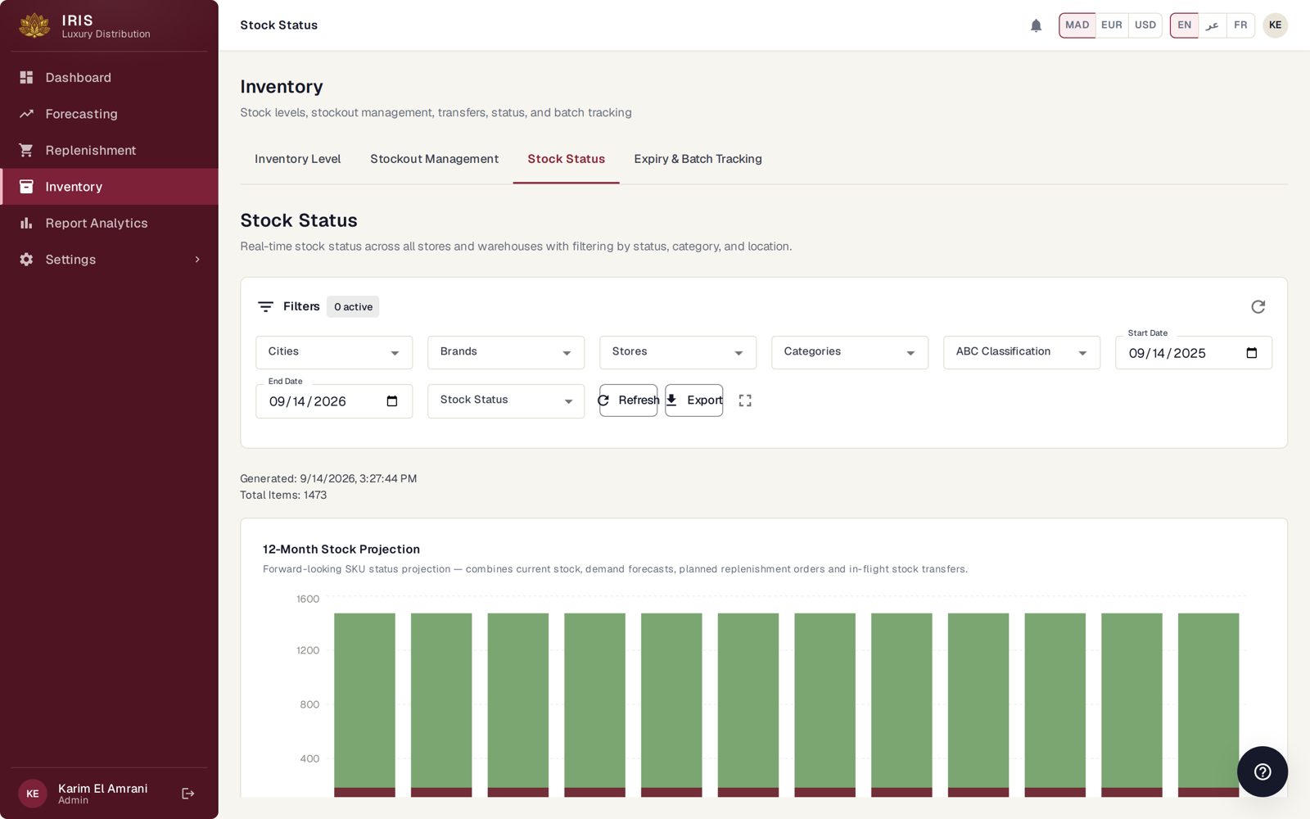Click the 1600 axis label on chart
Viewport: 1310px width, 819px height.
click(x=308, y=599)
